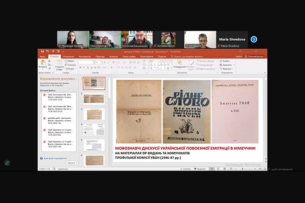Image resolution: width=305 pixels, height=203 pixels.
Task: Click the Format Painter brush icon
Action: [49, 69]
